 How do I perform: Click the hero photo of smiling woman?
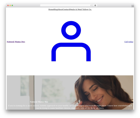[x=70, y=92]
